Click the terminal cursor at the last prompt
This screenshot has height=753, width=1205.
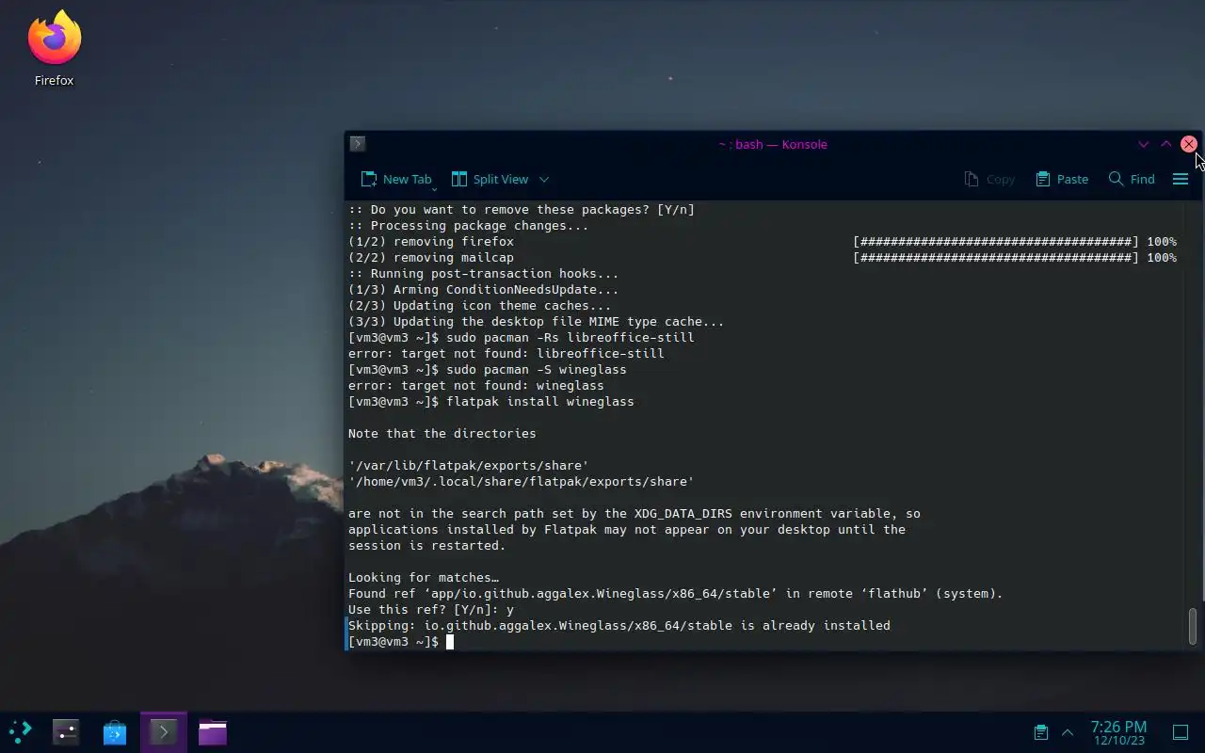[x=450, y=642]
